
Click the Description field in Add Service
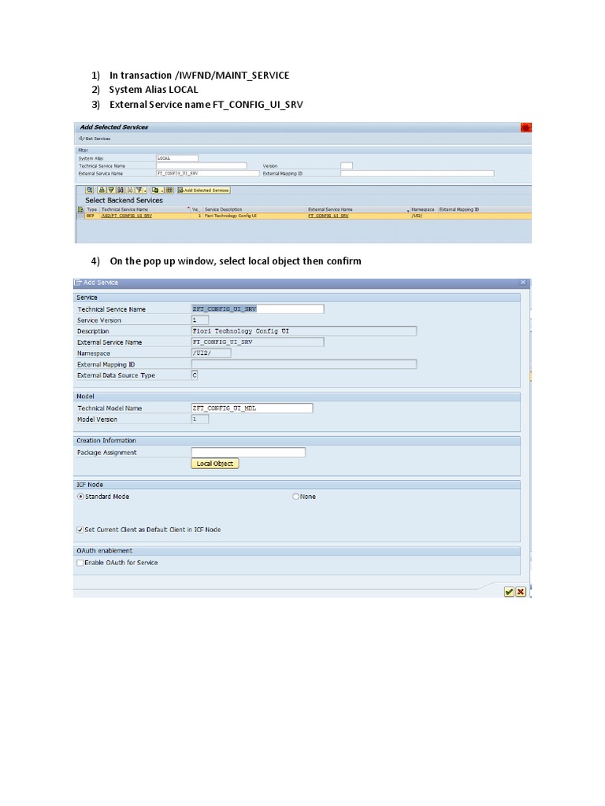click(x=304, y=331)
